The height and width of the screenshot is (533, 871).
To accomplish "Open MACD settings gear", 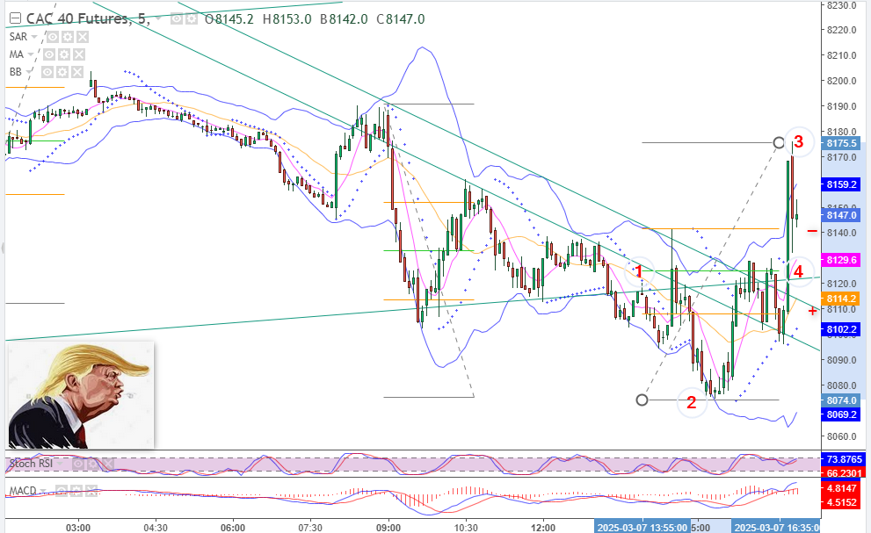I will point(76,491).
